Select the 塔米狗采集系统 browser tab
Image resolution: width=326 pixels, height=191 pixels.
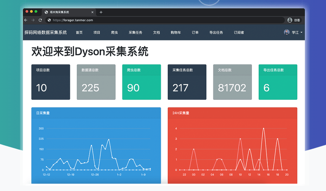[x=69, y=12]
